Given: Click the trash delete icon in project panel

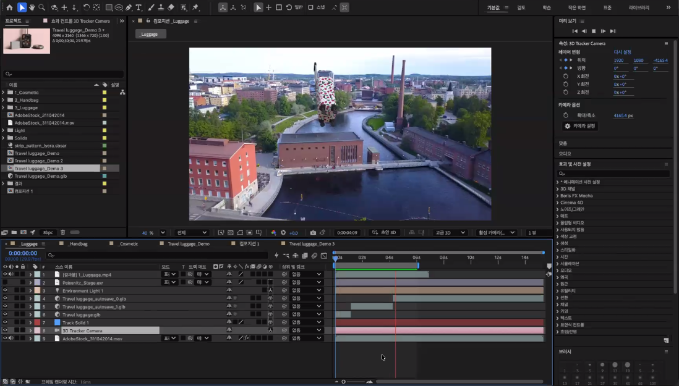Looking at the screenshot, I should [63, 233].
